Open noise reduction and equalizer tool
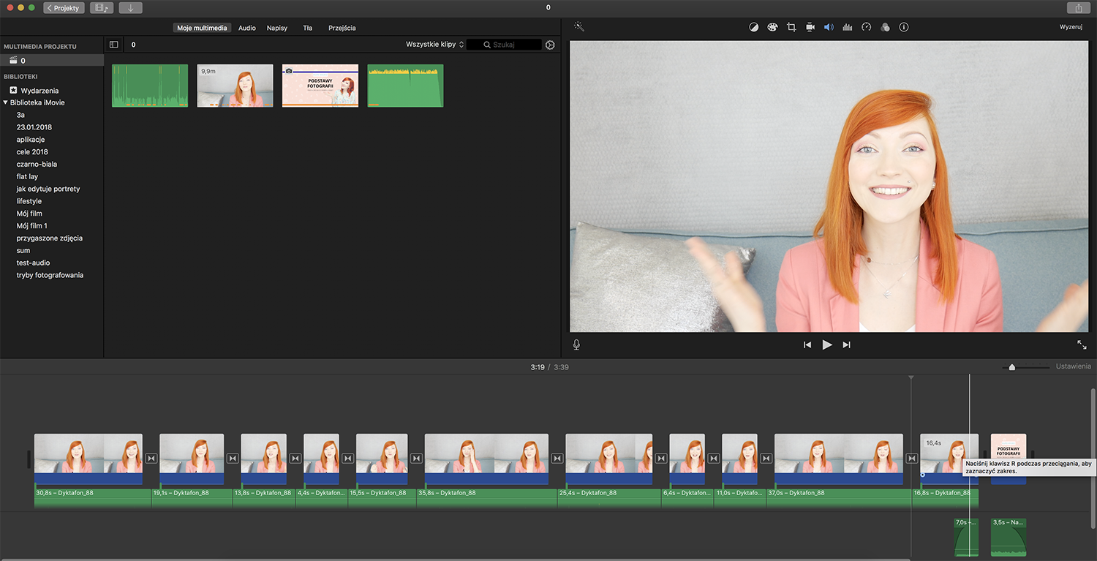 point(848,27)
